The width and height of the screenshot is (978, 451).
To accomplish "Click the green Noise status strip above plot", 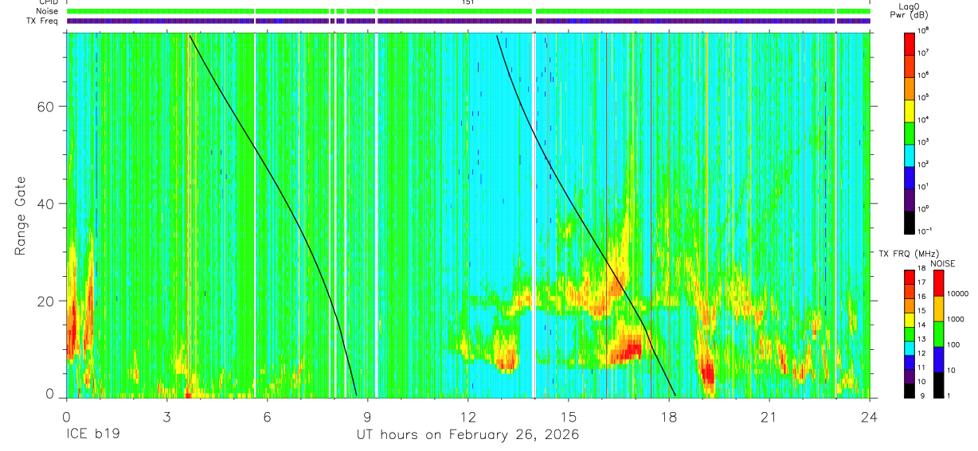I will 468,11.
